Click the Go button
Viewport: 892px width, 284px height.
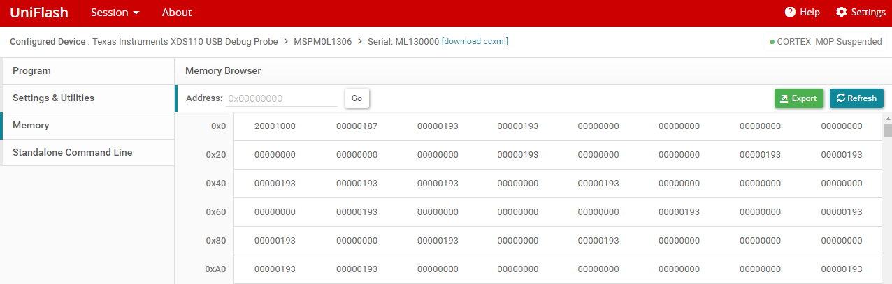coord(357,98)
